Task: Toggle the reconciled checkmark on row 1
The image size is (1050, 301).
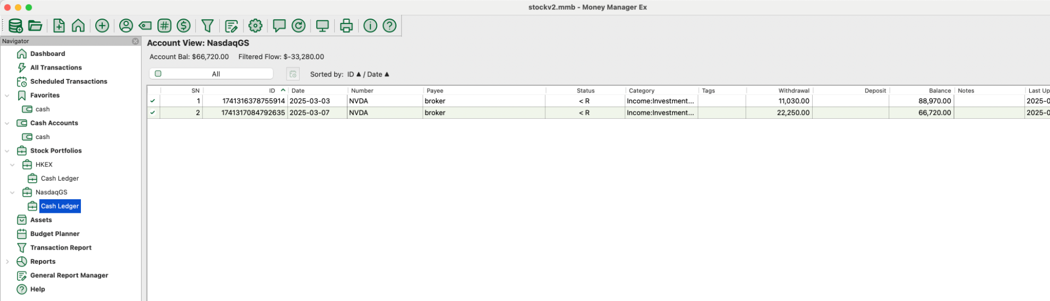Action: pos(153,101)
